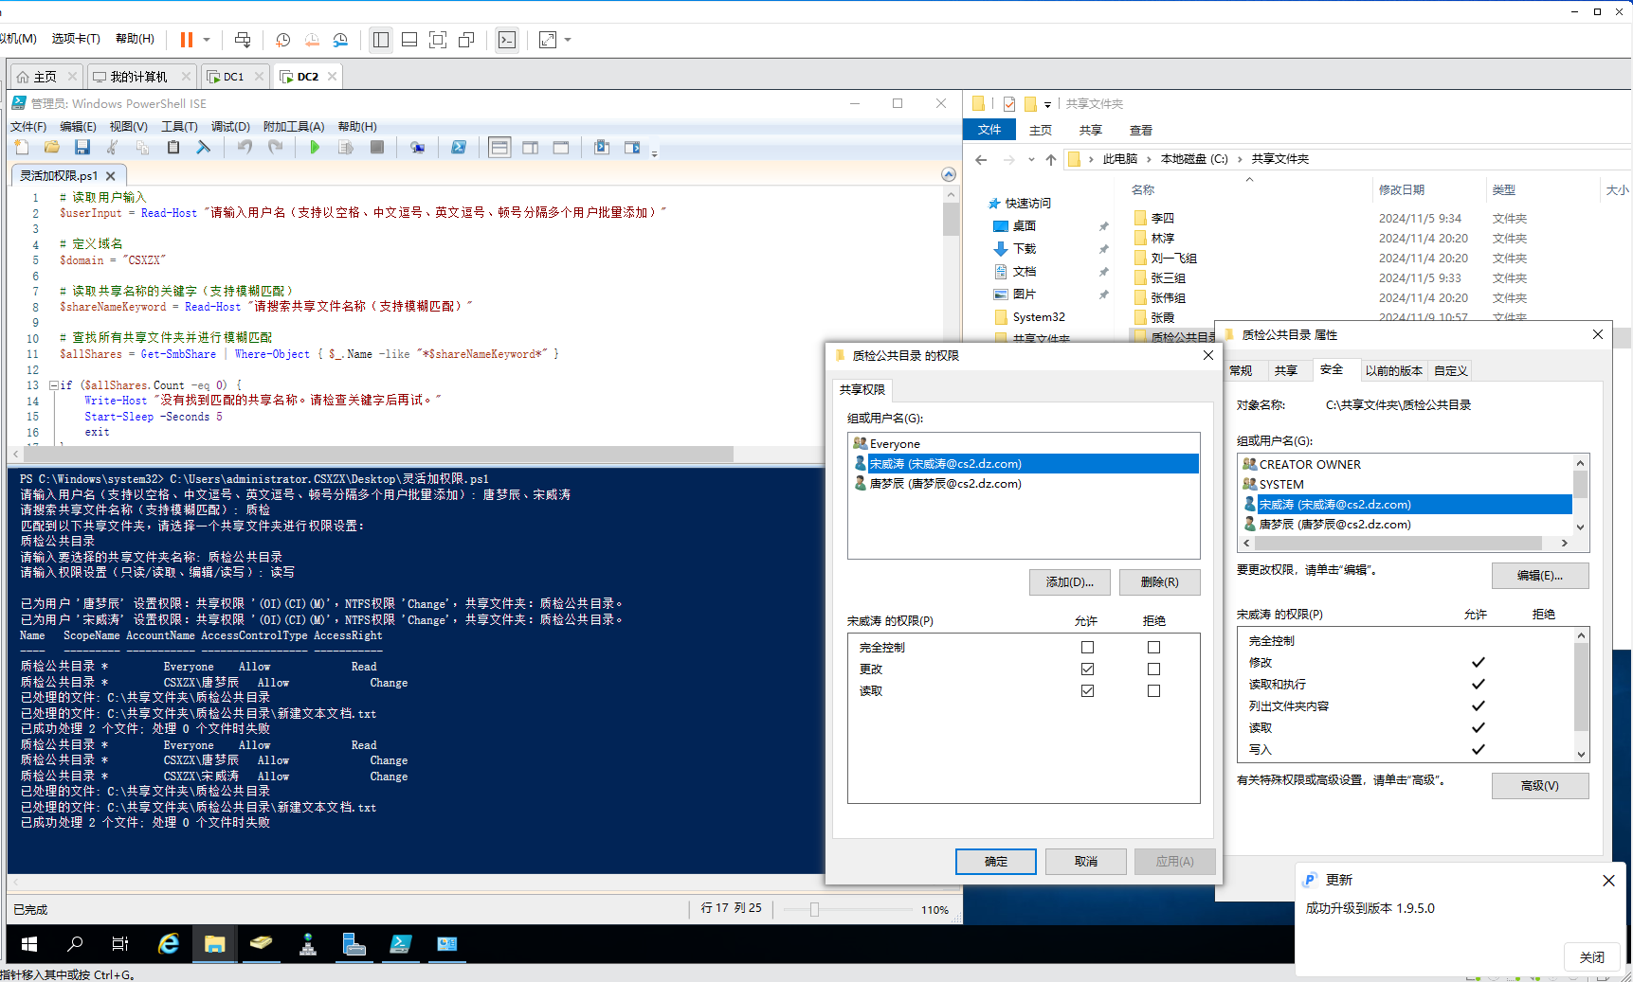
Task: Save the script with the floppy icon
Action: (x=82, y=148)
